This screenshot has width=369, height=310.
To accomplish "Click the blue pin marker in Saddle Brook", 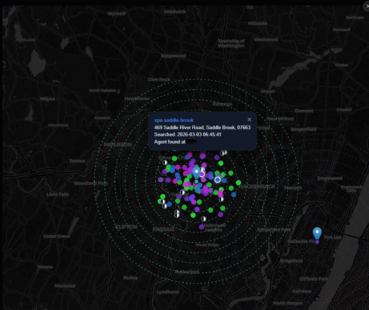I will point(197,172).
